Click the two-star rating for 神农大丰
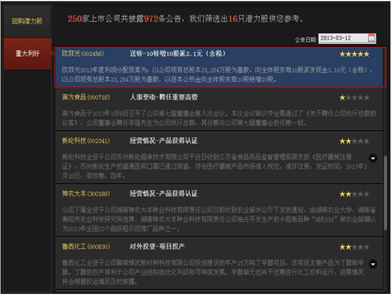 pyautogui.click(x=354, y=194)
